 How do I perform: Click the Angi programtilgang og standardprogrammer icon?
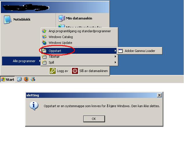click(44, 31)
